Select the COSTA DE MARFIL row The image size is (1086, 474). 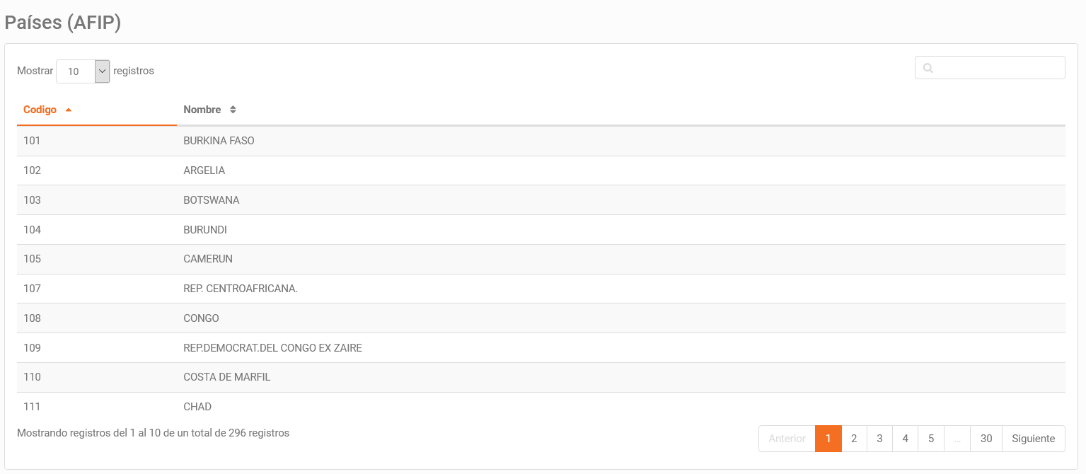pos(541,377)
